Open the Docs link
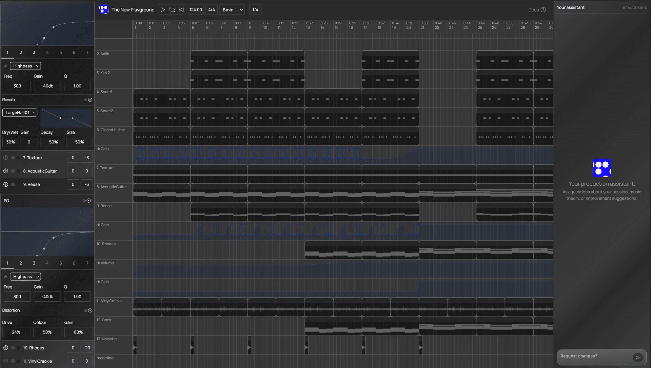The width and height of the screenshot is (651, 368). click(533, 10)
